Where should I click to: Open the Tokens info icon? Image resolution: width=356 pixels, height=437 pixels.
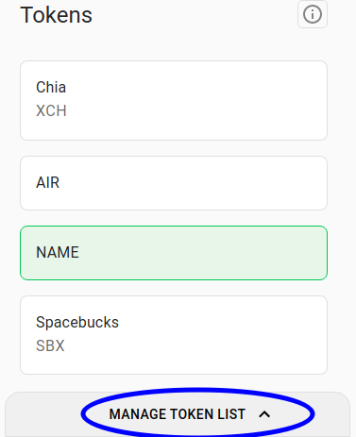(x=313, y=14)
